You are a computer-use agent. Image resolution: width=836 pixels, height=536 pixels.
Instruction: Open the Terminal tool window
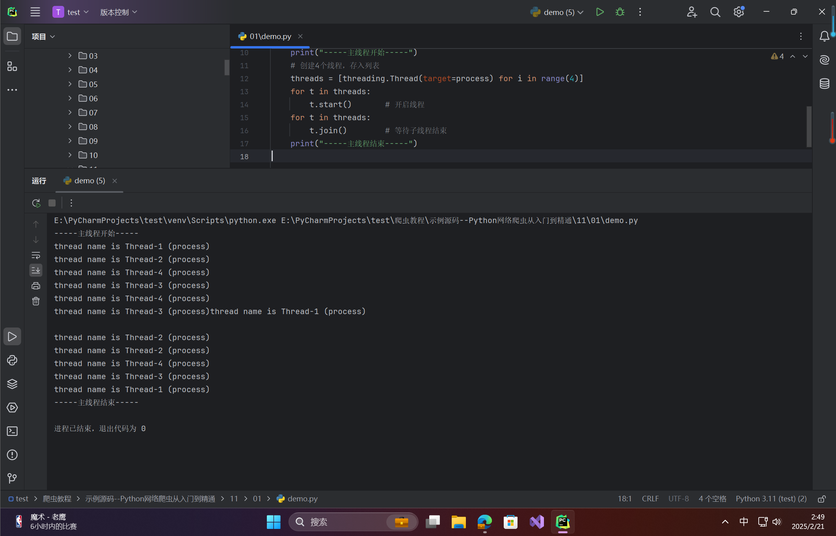[12, 431]
